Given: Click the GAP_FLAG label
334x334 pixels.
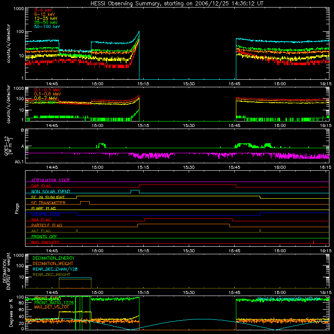Looking at the screenshot, I should [41, 186].
